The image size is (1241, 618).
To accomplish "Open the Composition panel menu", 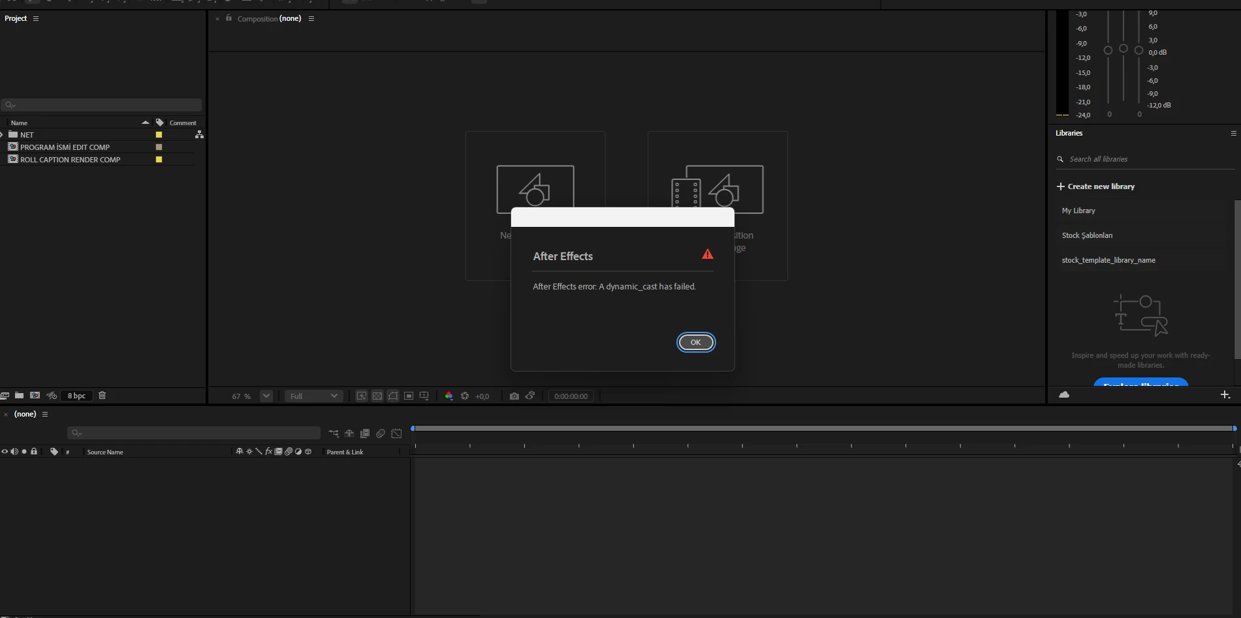I will pyautogui.click(x=311, y=18).
